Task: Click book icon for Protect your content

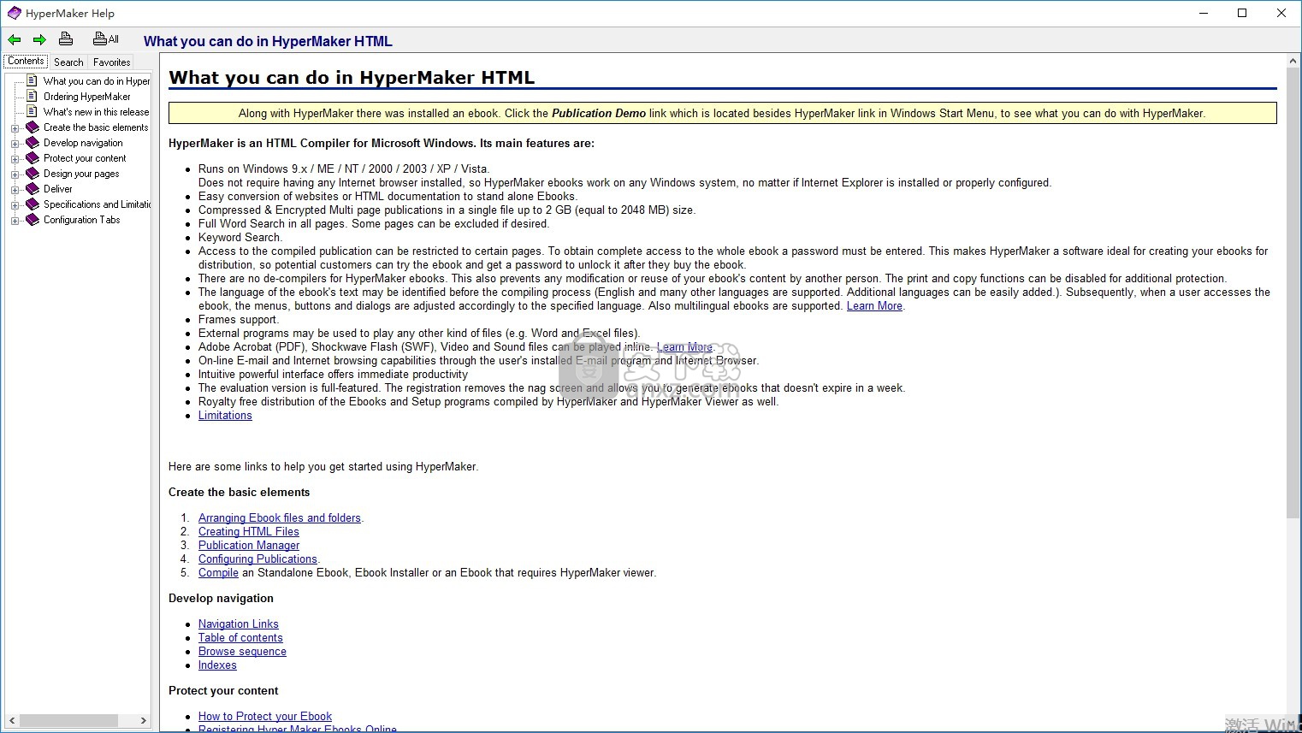Action: coord(33,157)
